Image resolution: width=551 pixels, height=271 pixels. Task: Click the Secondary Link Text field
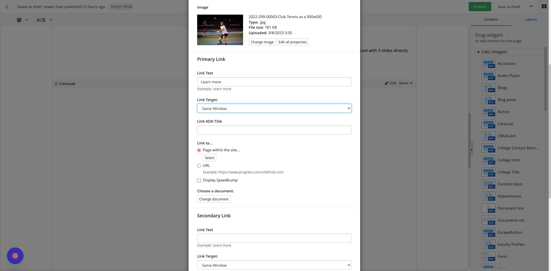tap(274, 239)
